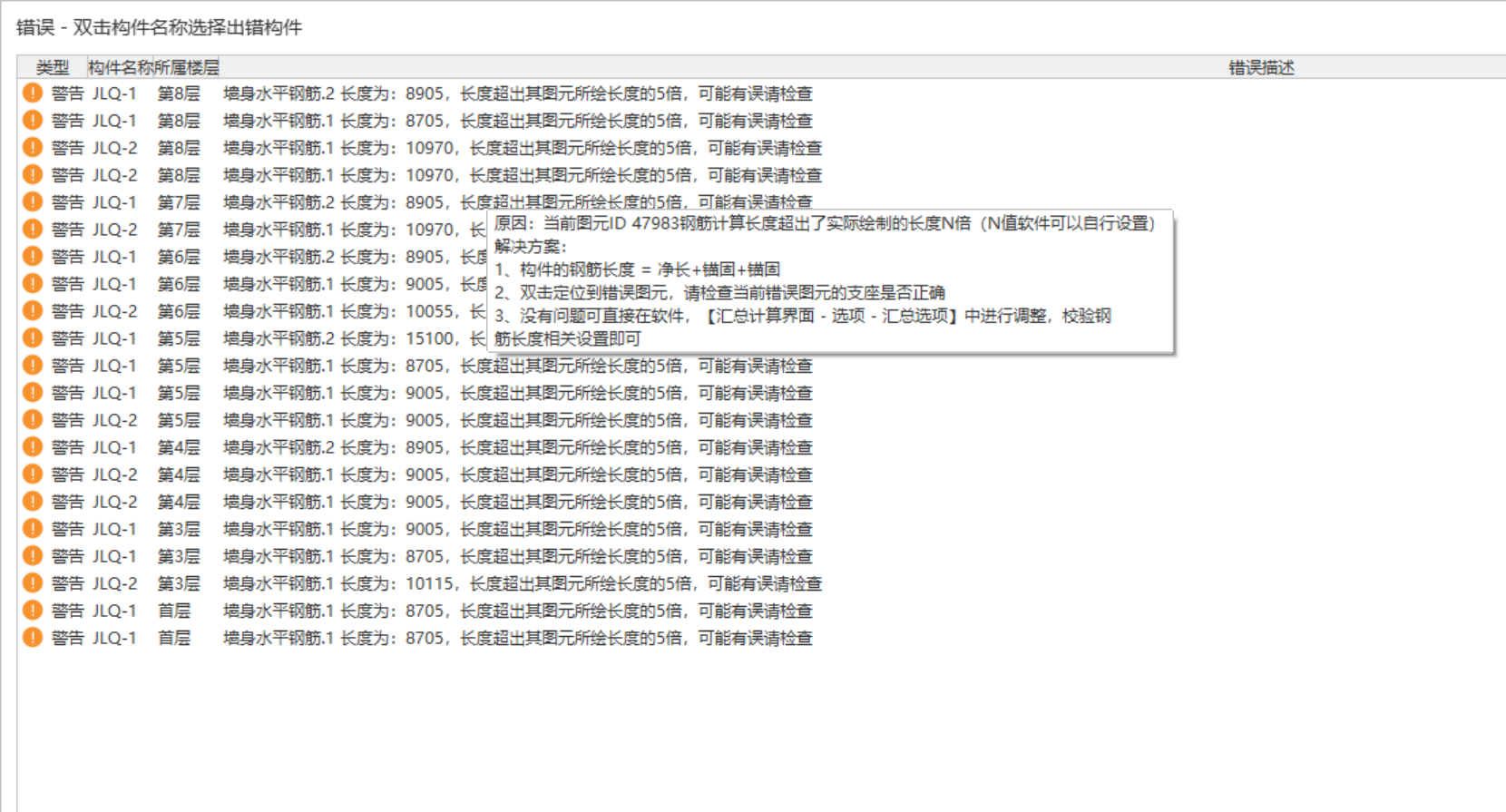
Task: Click 第5层 floor cell of JLQ-1 9005 row
Action: (x=179, y=393)
